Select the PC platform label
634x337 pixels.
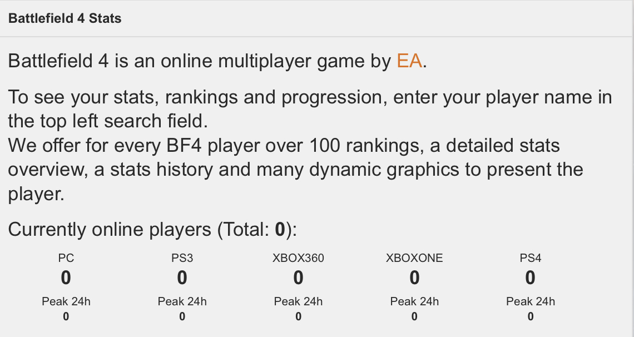[x=66, y=258]
